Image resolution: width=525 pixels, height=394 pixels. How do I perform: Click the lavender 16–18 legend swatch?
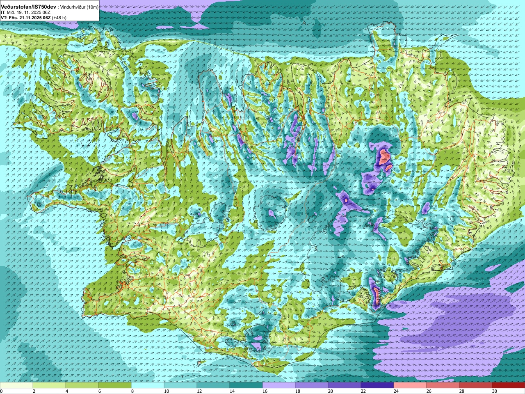[279, 385]
